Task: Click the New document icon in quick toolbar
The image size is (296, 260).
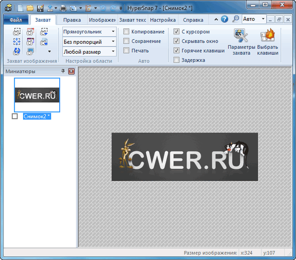Action: 20,8
